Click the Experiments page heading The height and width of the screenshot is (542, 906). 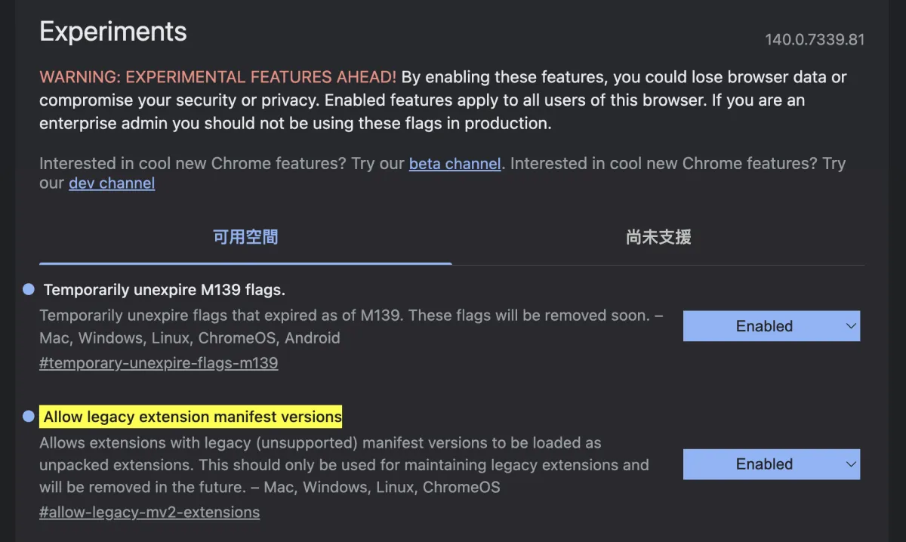tap(113, 32)
